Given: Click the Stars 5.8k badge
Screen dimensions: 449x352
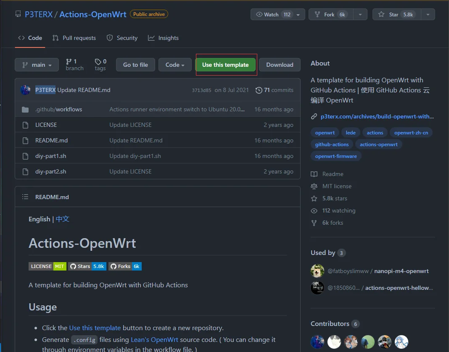Looking at the screenshot, I should 87,266.
